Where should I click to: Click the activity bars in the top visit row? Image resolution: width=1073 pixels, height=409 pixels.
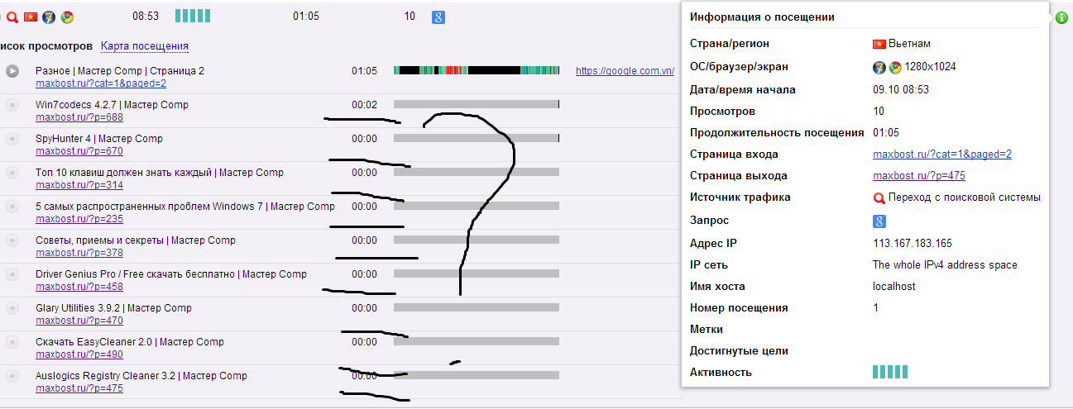193,17
